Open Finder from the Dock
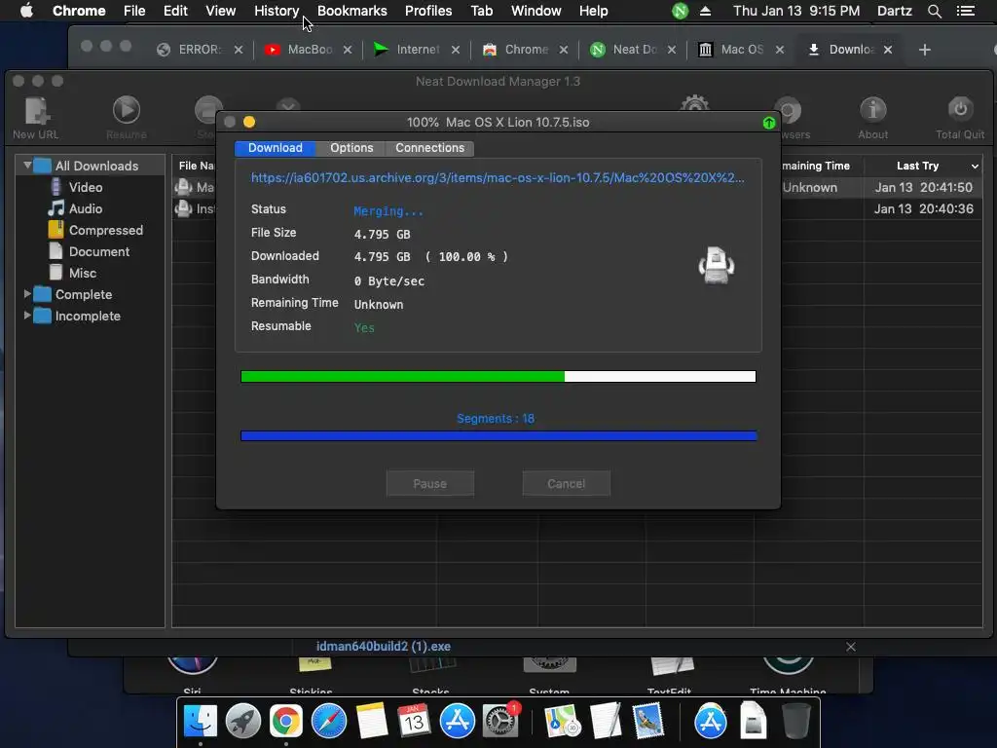The width and height of the screenshot is (997, 748). coord(201,722)
